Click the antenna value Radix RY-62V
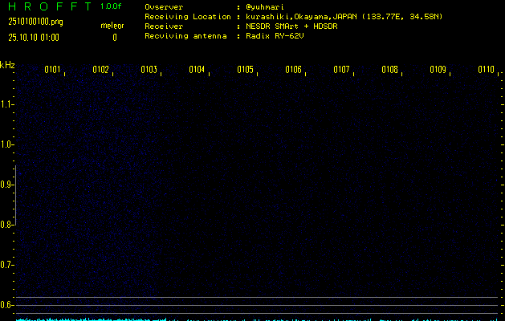505x321 pixels. pyautogui.click(x=275, y=36)
